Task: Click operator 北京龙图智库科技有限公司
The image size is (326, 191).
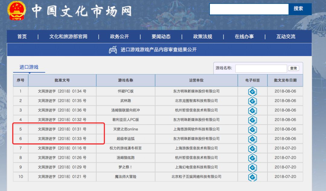Action: (196, 101)
